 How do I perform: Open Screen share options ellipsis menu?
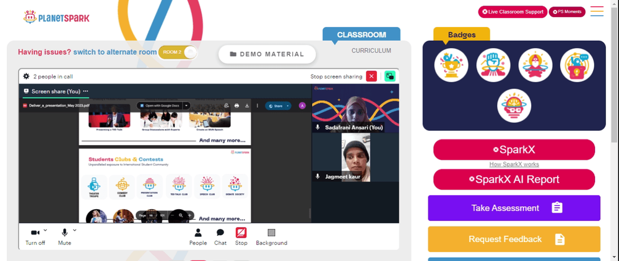tap(85, 91)
